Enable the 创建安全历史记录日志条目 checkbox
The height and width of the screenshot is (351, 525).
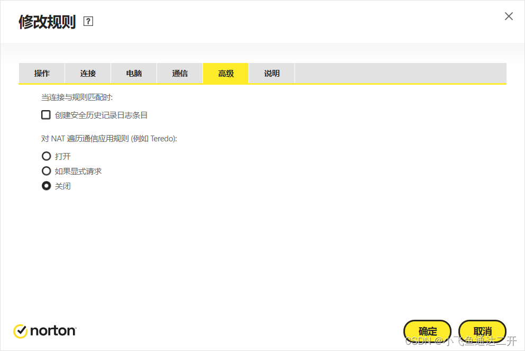(46, 114)
